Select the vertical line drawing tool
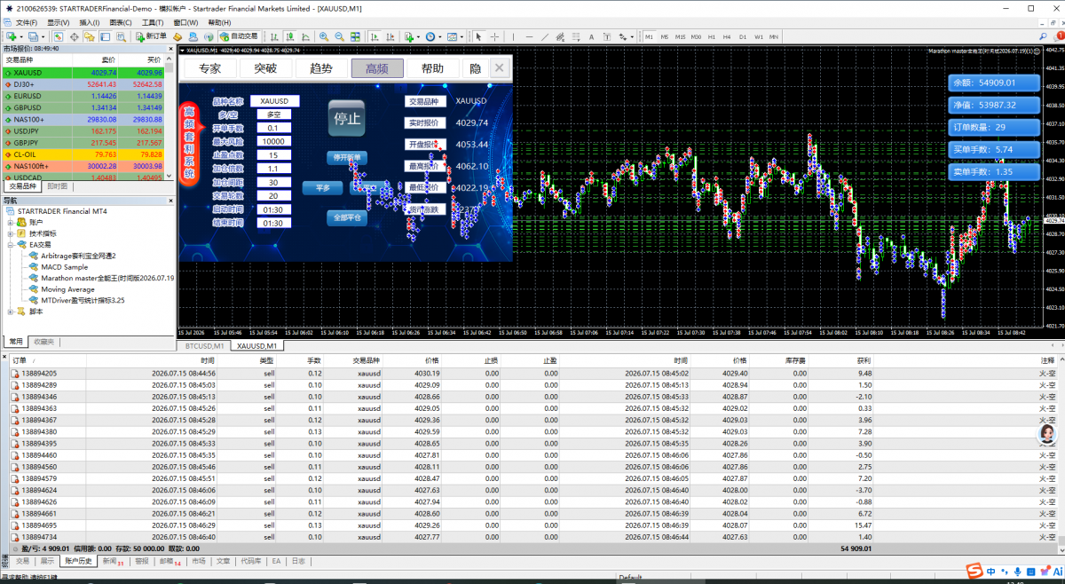This screenshot has width=1065, height=584. point(514,36)
